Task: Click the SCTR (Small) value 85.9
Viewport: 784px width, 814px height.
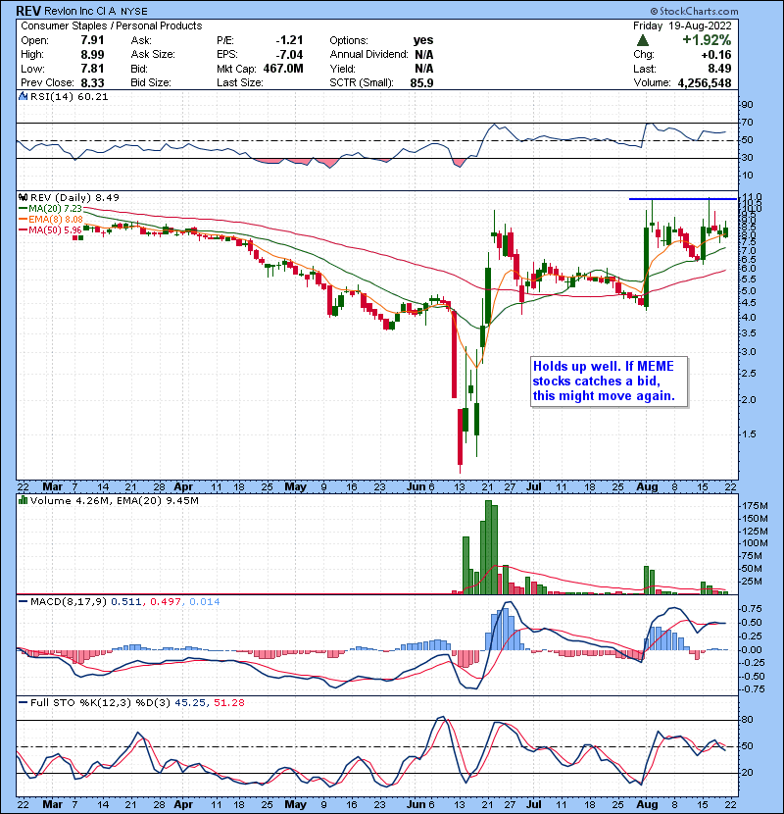Action: [421, 83]
